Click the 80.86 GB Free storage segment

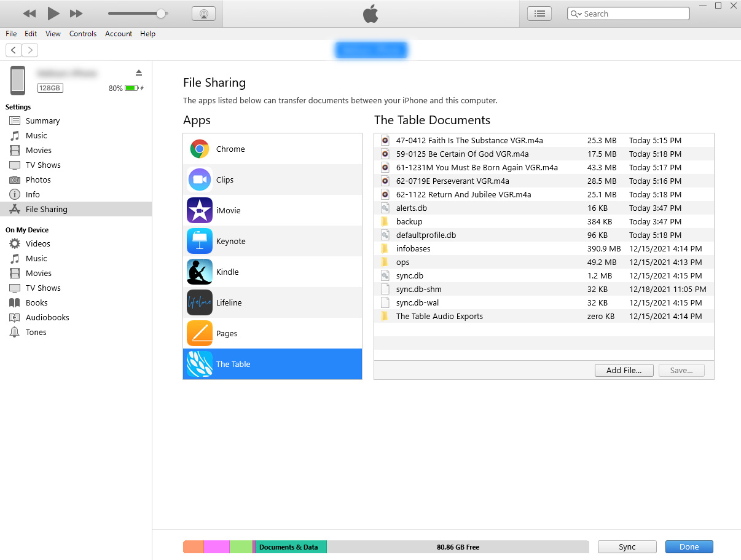coord(458,546)
